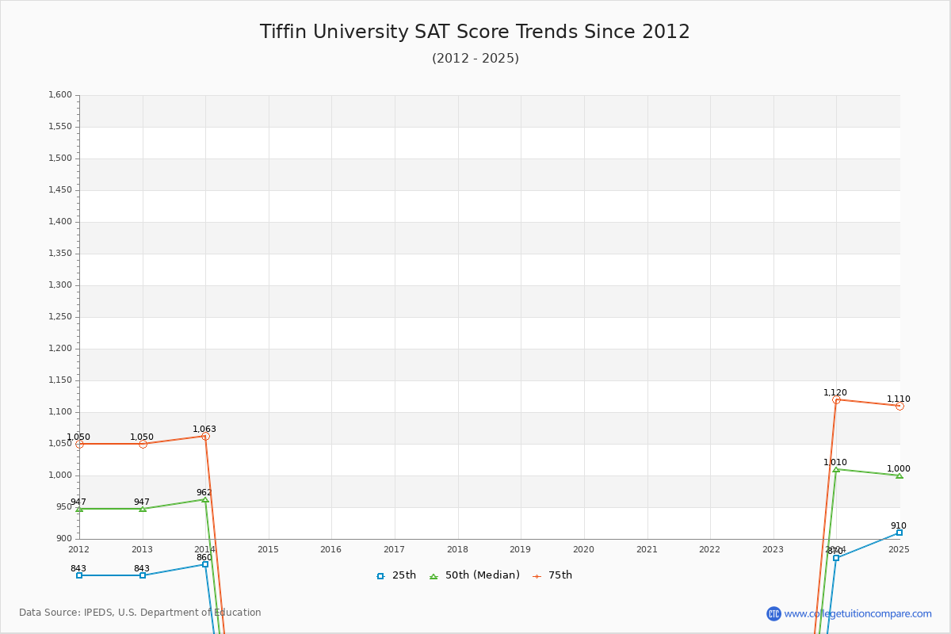Click the subtitle (2012 - 2025)
Viewport: 951px width, 634px height.
[475, 59]
